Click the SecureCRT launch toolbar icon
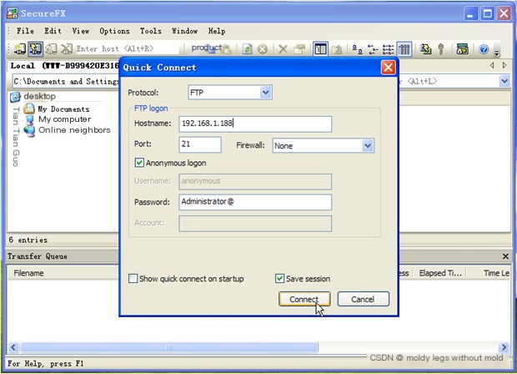The width and height of the screenshot is (517, 374). 462,49
